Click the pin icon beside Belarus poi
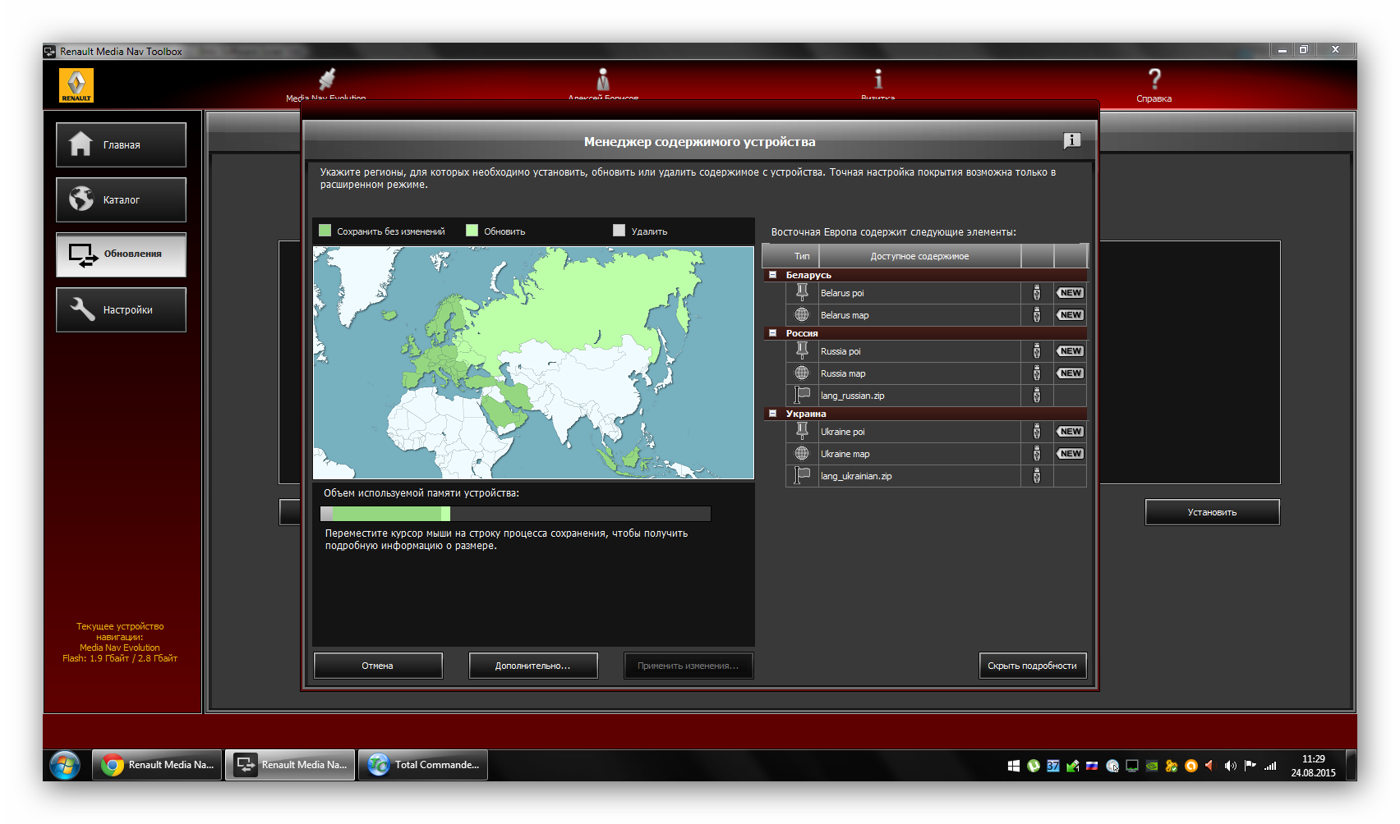The image size is (1400, 824). click(x=802, y=293)
